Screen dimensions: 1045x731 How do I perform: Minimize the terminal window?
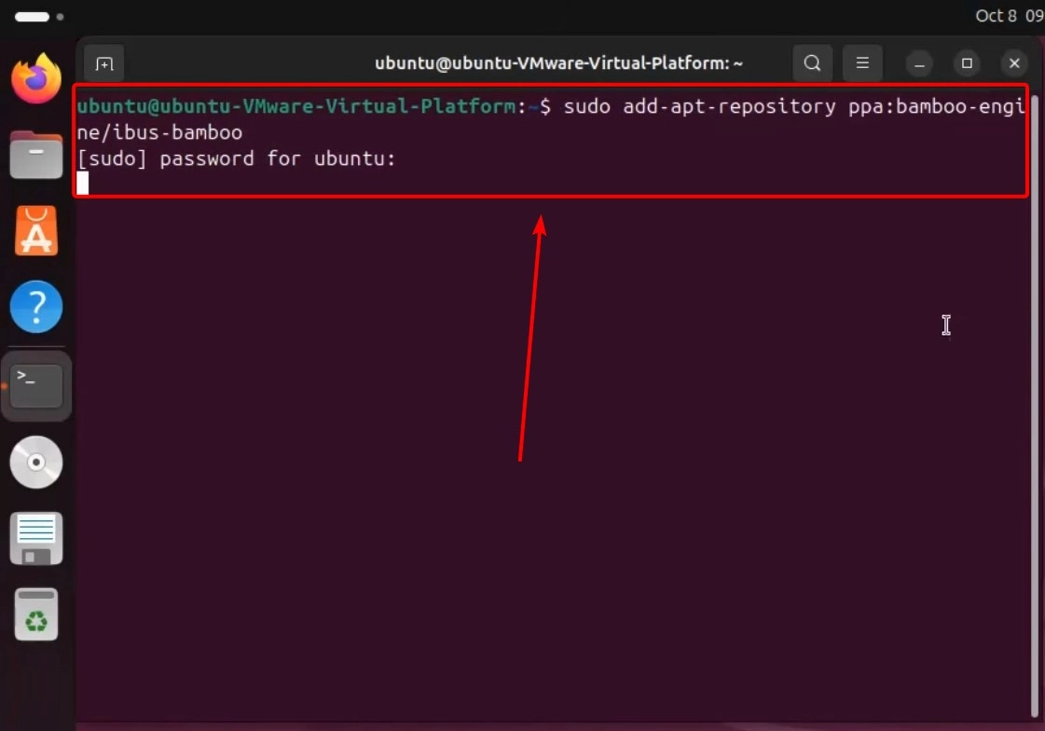(x=919, y=64)
